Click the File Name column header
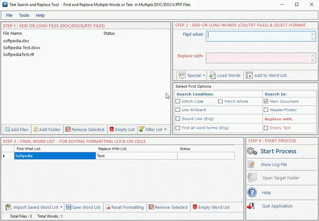319x221 pixels. [12, 33]
